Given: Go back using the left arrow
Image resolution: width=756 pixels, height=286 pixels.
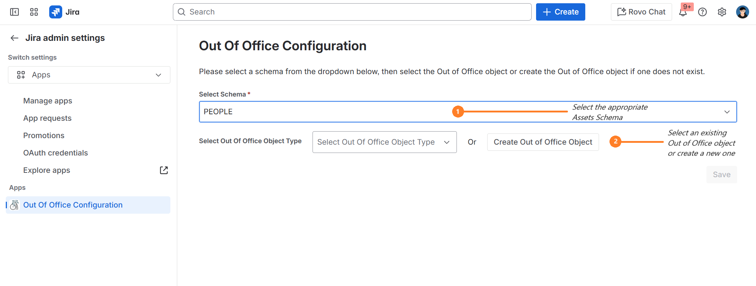Looking at the screenshot, I should click(x=14, y=38).
